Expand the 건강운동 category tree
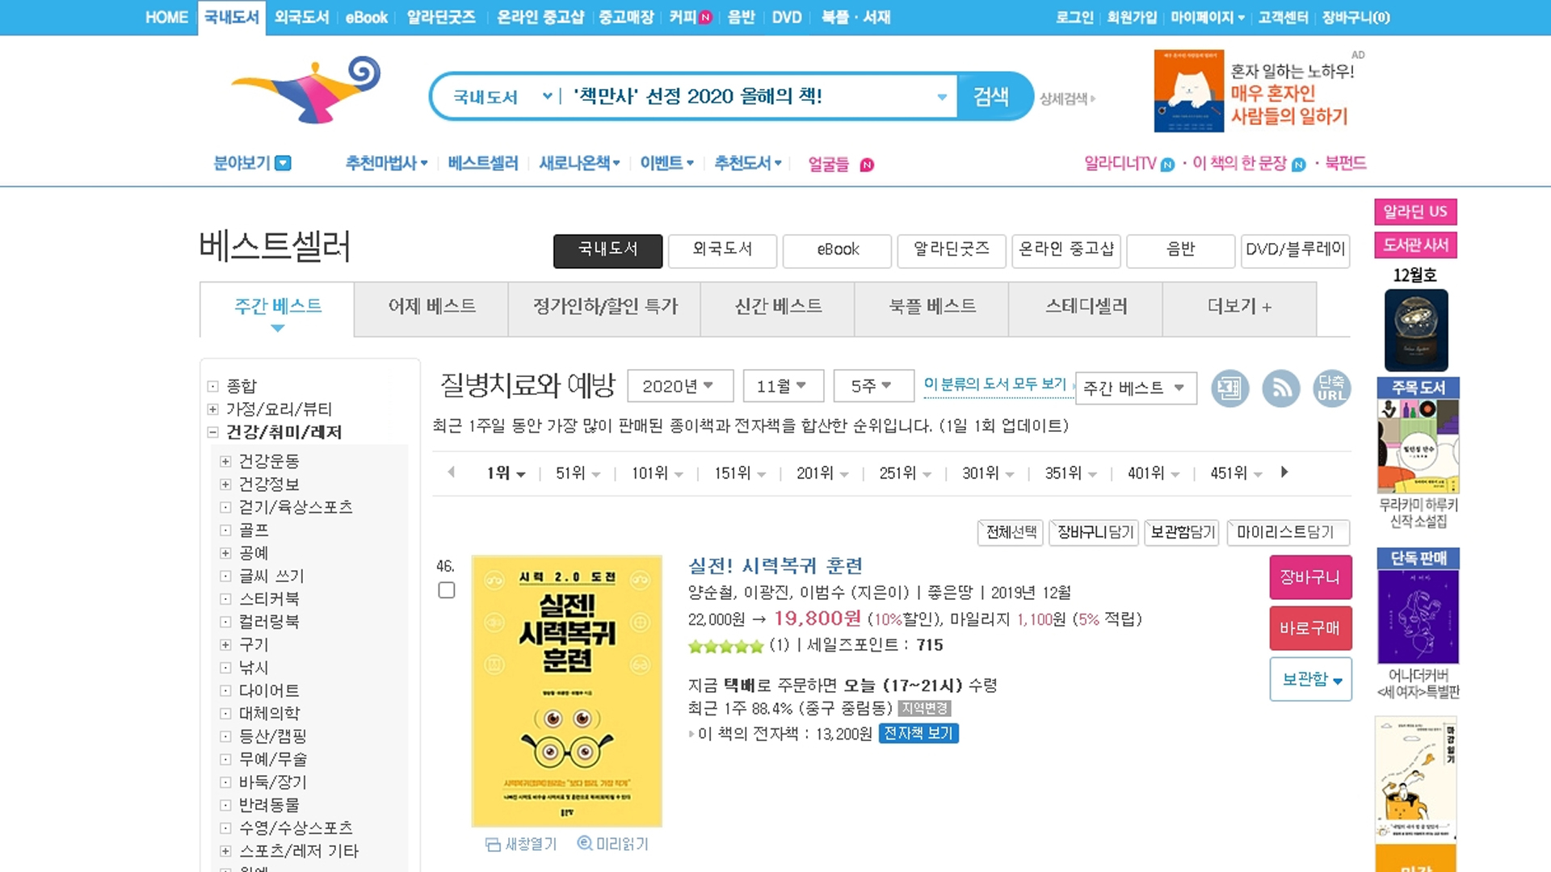Screen dimensions: 1551x872 pos(225,462)
